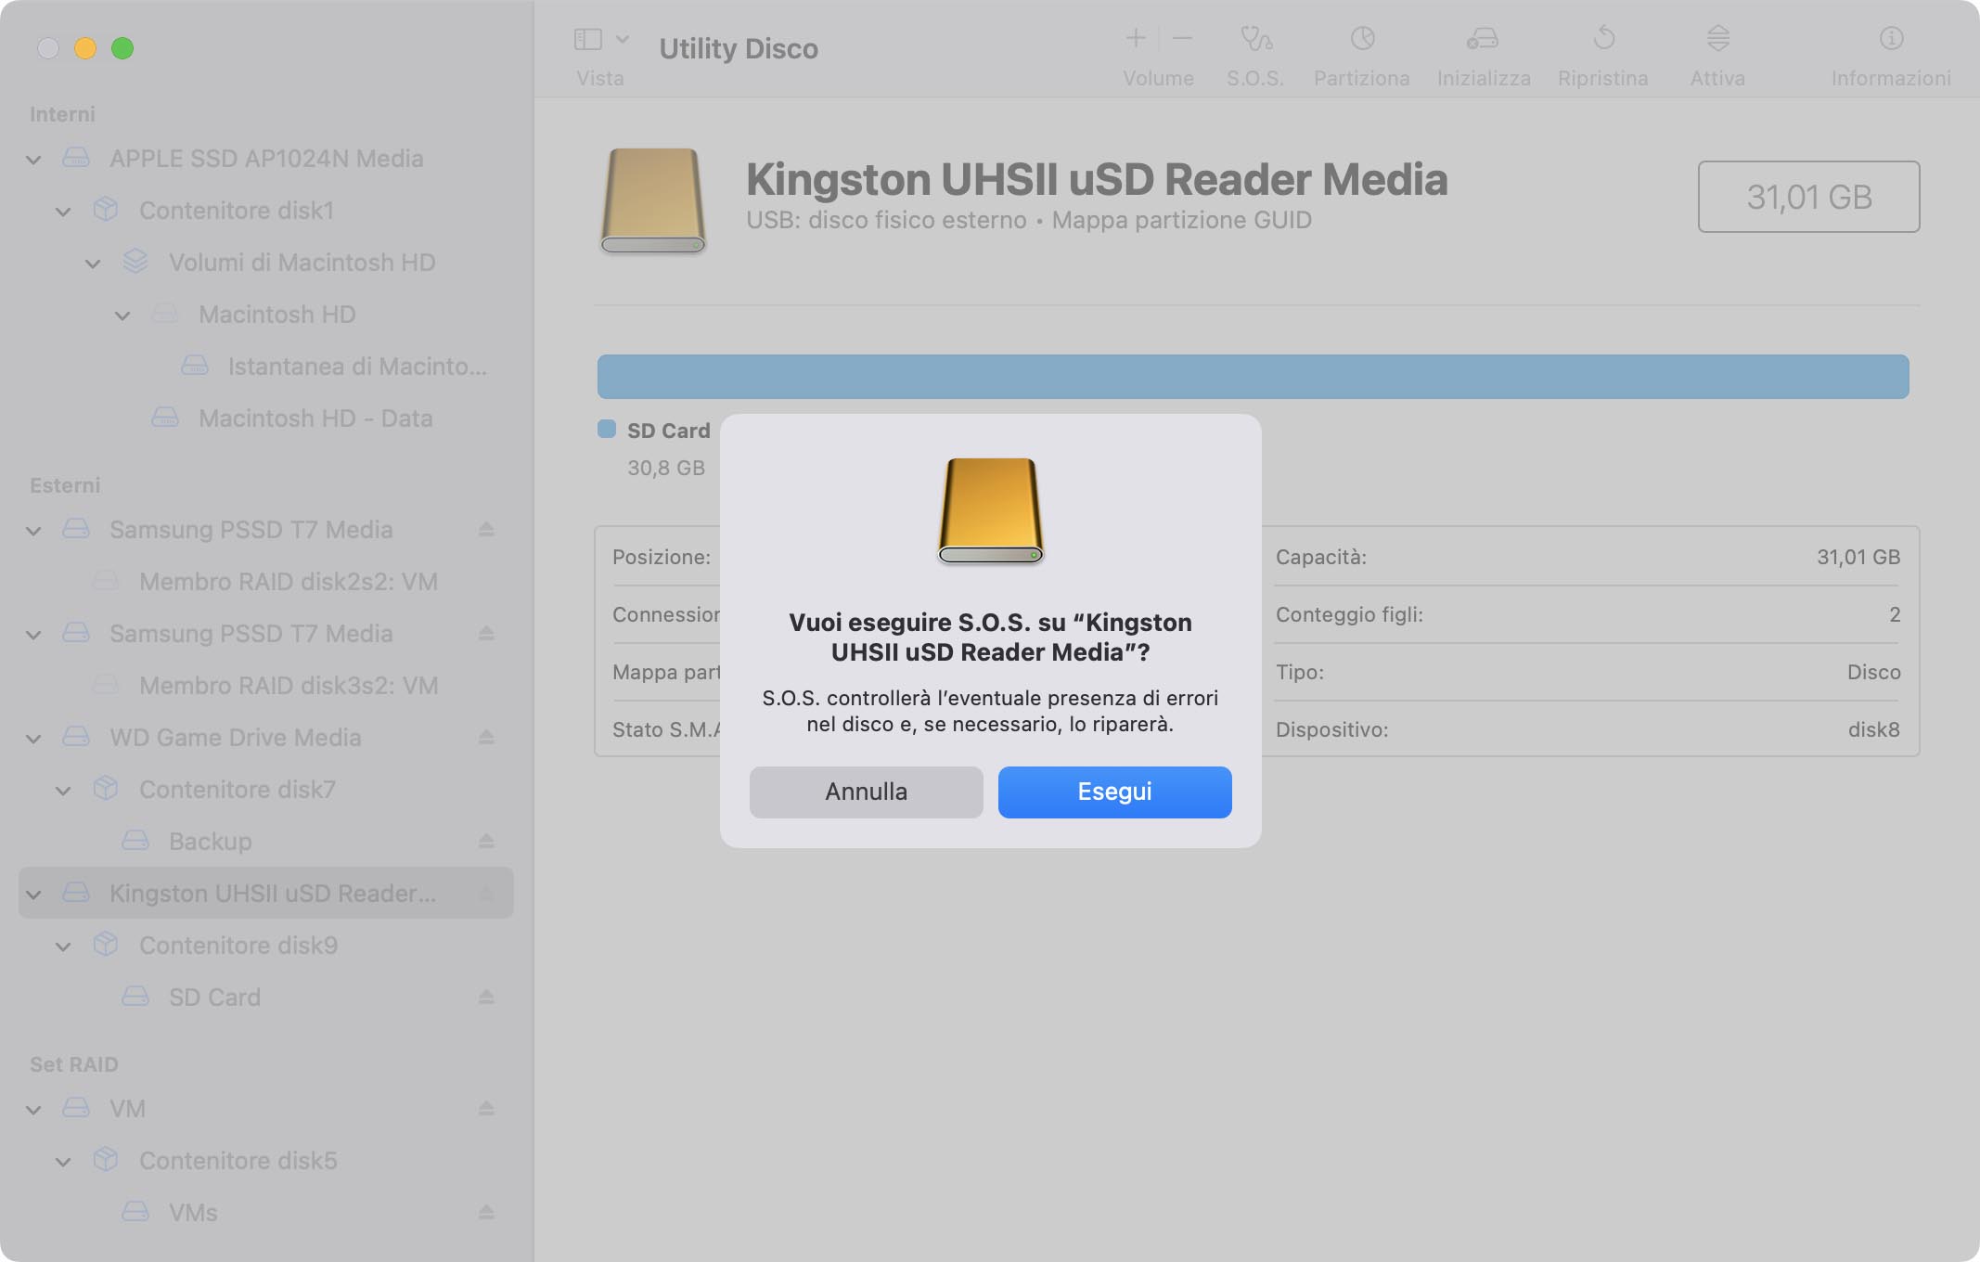1980x1262 pixels.
Task: Click Volumi di Macintosh HD layers icon
Action: coord(135,262)
